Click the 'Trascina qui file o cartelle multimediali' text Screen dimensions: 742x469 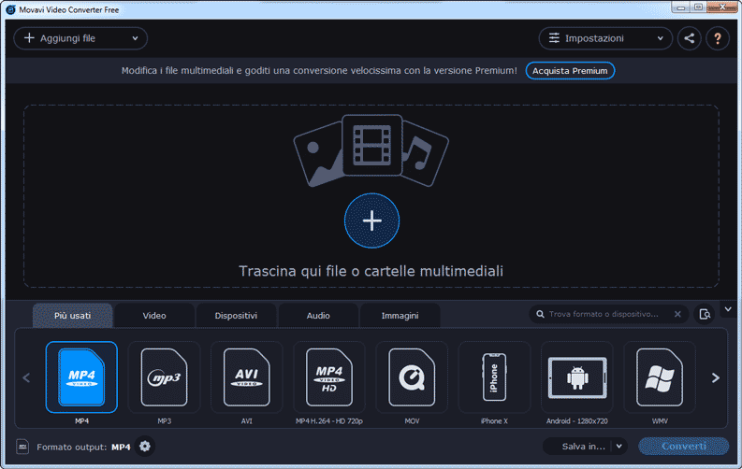[371, 271]
